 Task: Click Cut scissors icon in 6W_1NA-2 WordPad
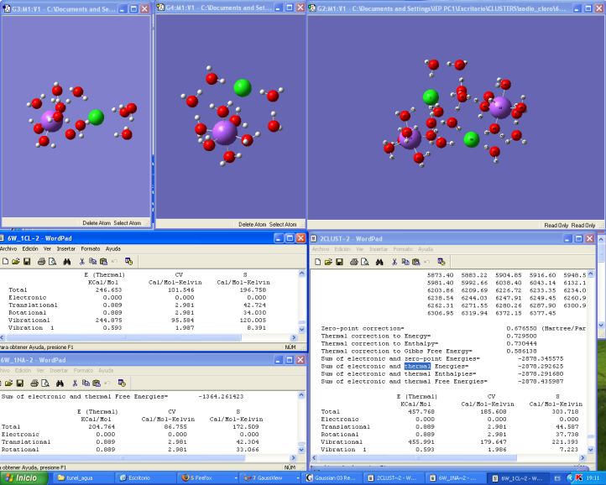(74, 382)
